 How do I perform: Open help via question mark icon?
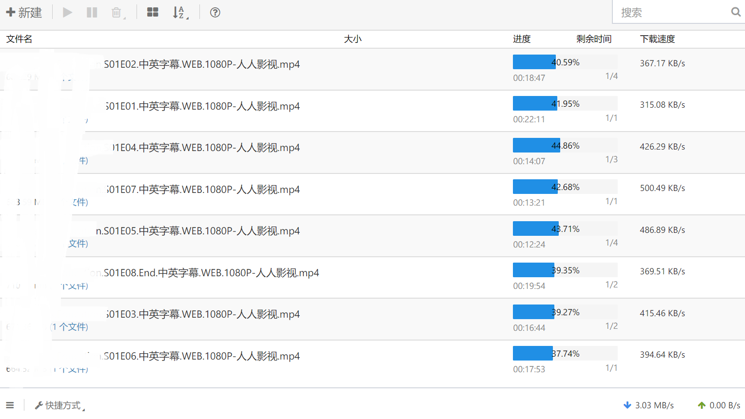(215, 13)
